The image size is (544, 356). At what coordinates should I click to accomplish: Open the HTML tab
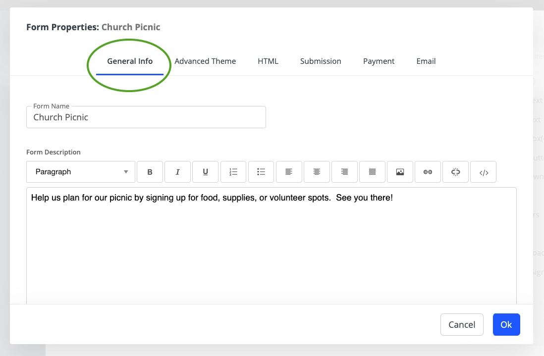coord(268,61)
